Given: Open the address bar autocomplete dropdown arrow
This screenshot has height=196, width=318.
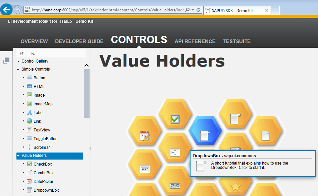Looking at the screenshot, I should pos(193,10).
